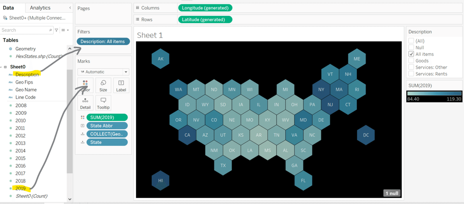Click the label icon beside State Abbr pill
The width and height of the screenshot is (464, 204).
(x=82, y=126)
